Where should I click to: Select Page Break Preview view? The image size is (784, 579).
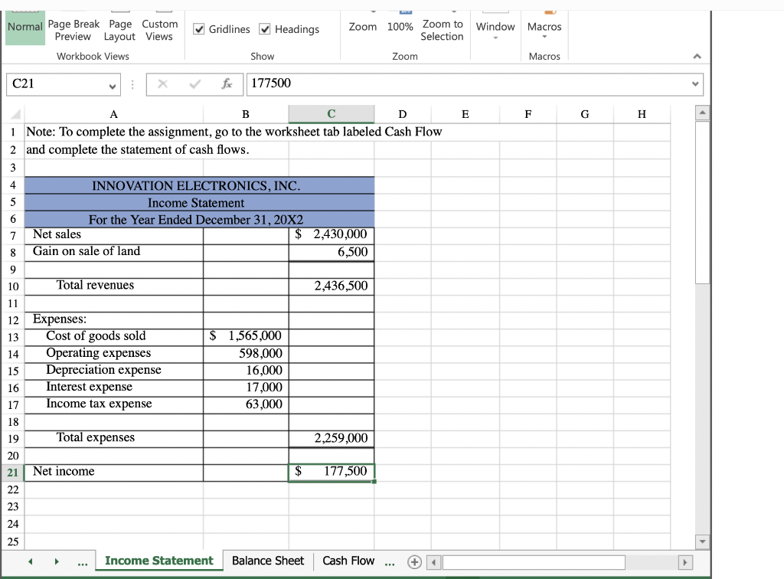pyautogui.click(x=73, y=29)
